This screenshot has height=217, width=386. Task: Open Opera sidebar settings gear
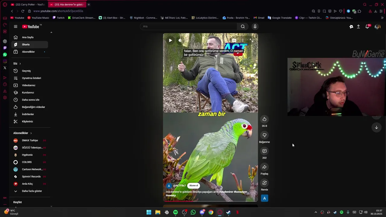click(5, 98)
